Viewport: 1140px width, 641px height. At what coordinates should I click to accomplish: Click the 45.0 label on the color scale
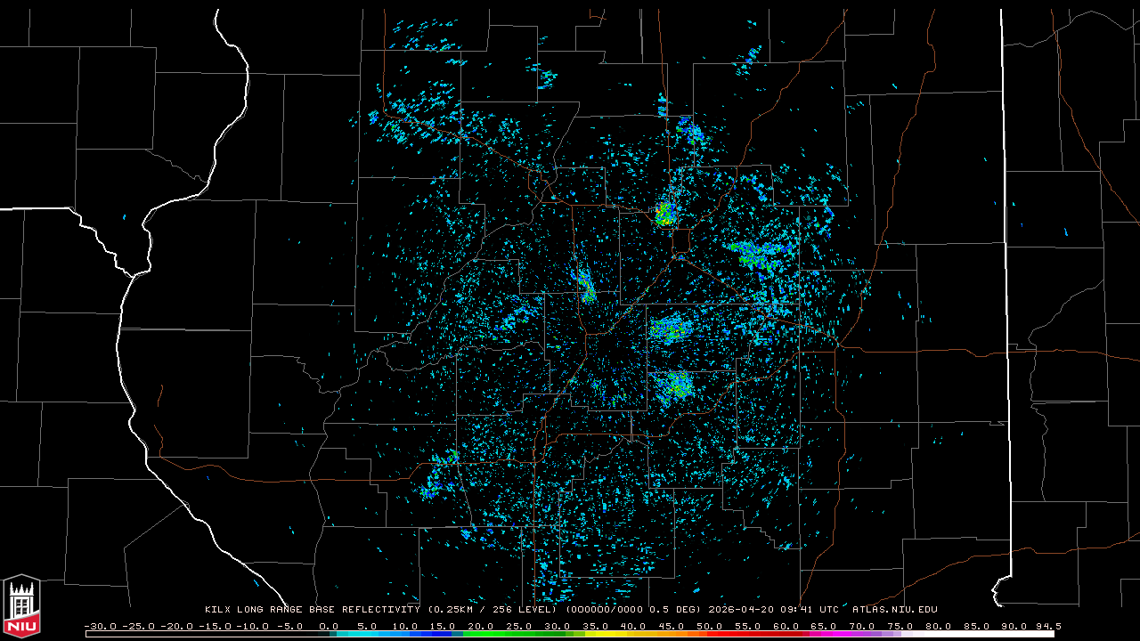672,626
